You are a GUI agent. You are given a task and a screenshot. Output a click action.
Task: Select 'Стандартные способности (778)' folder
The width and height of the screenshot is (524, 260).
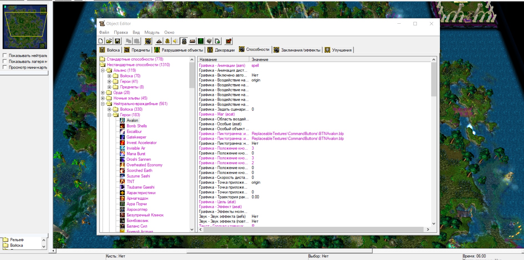[135, 59]
